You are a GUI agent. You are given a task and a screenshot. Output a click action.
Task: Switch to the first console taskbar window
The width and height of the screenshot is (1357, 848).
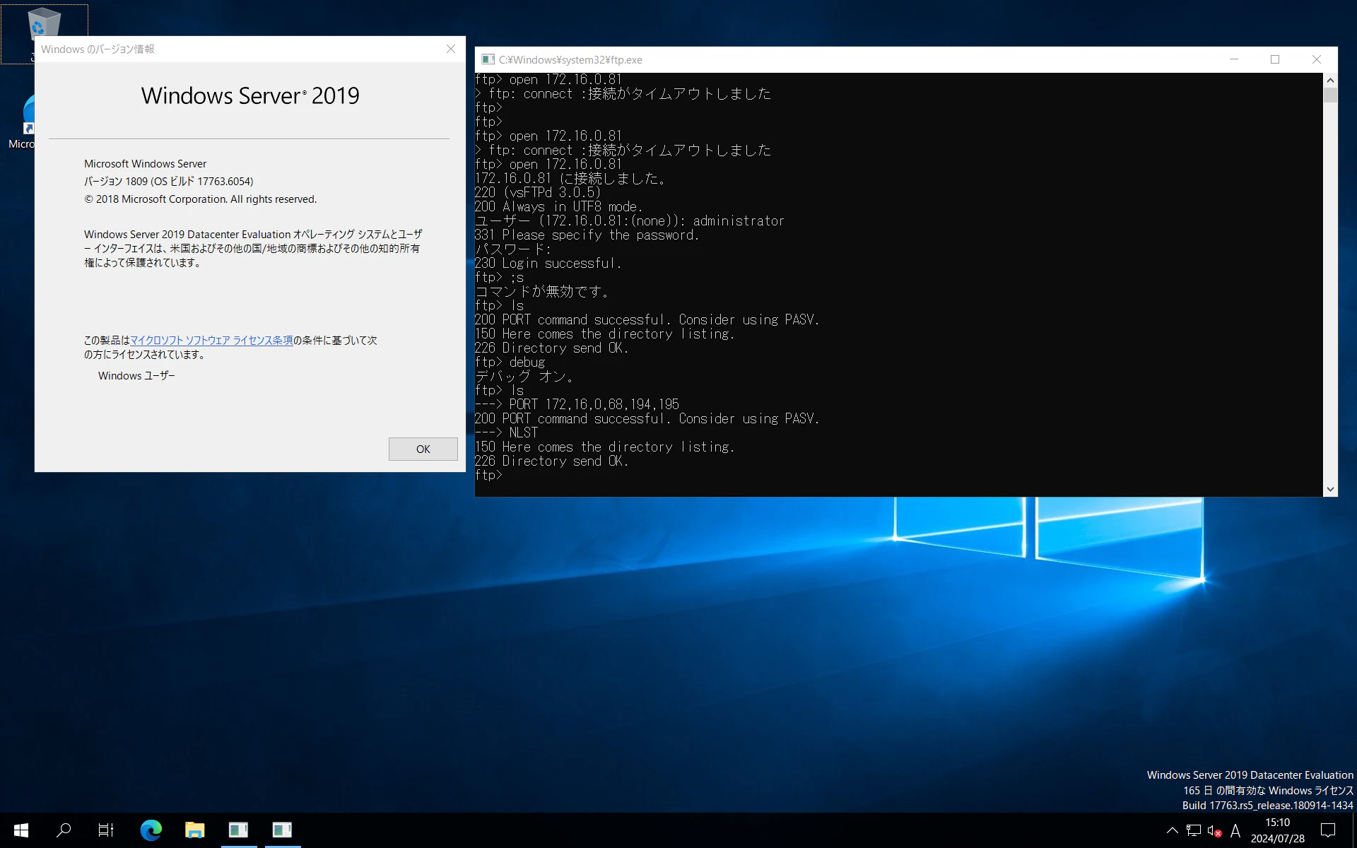click(x=238, y=830)
